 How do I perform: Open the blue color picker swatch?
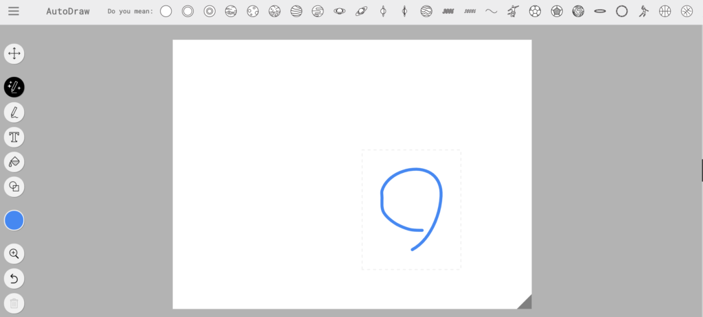(14, 220)
